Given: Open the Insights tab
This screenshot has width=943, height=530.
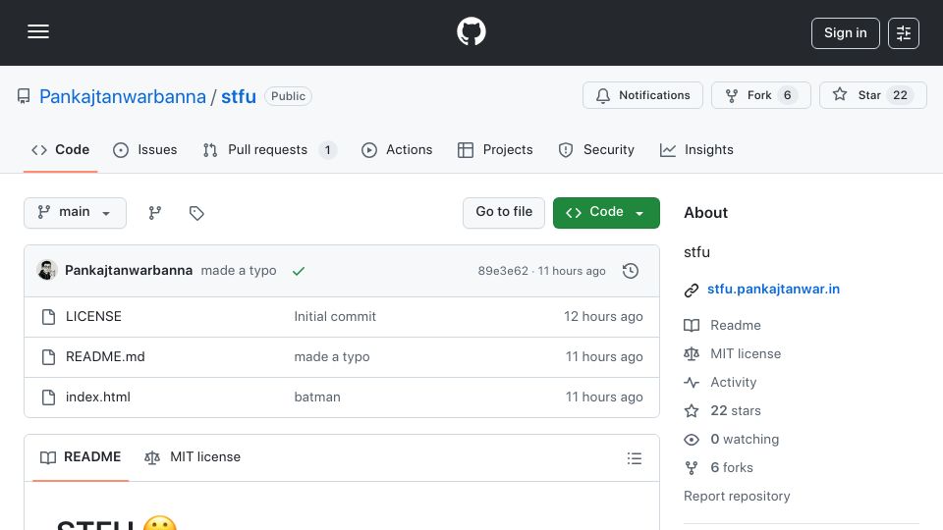Looking at the screenshot, I should [696, 149].
